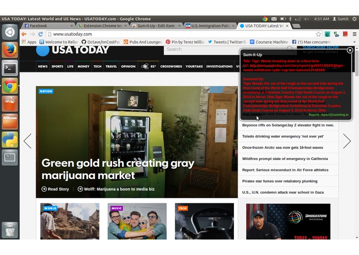Open OPINION section in navigation
Viewport: 359px width, 255px height.
point(128,66)
